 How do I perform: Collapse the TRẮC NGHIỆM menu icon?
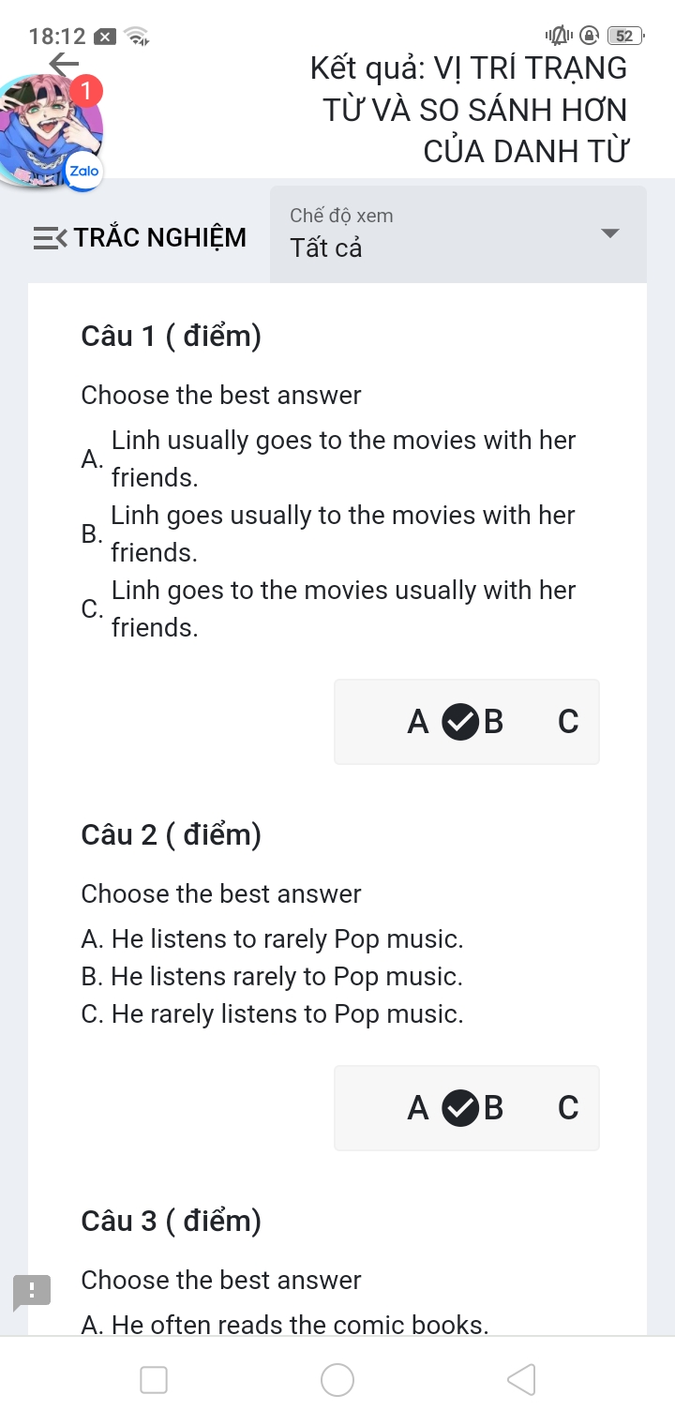pos(50,238)
